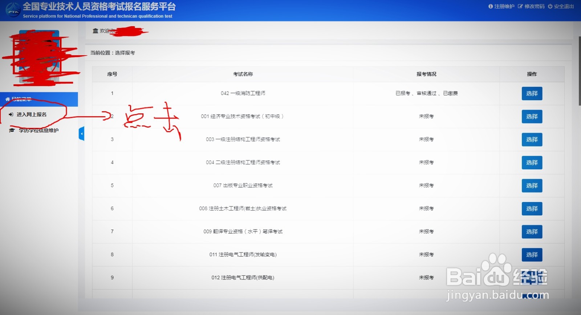Click breadcrumb 当前位置：选择报考
The image size is (581, 315).
point(113,53)
